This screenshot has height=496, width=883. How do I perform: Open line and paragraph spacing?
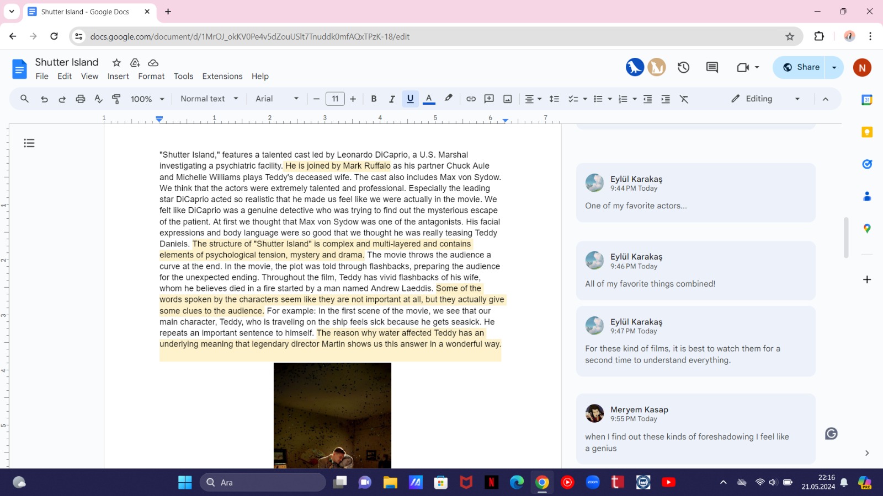click(555, 99)
